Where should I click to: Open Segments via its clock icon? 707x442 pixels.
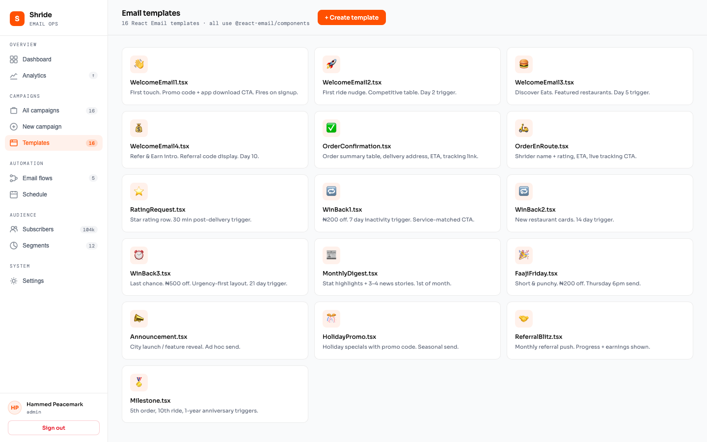(14, 245)
